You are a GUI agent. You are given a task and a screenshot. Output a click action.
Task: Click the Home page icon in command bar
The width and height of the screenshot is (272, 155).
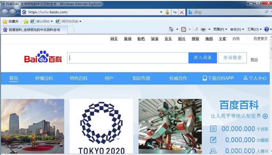(171, 29)
